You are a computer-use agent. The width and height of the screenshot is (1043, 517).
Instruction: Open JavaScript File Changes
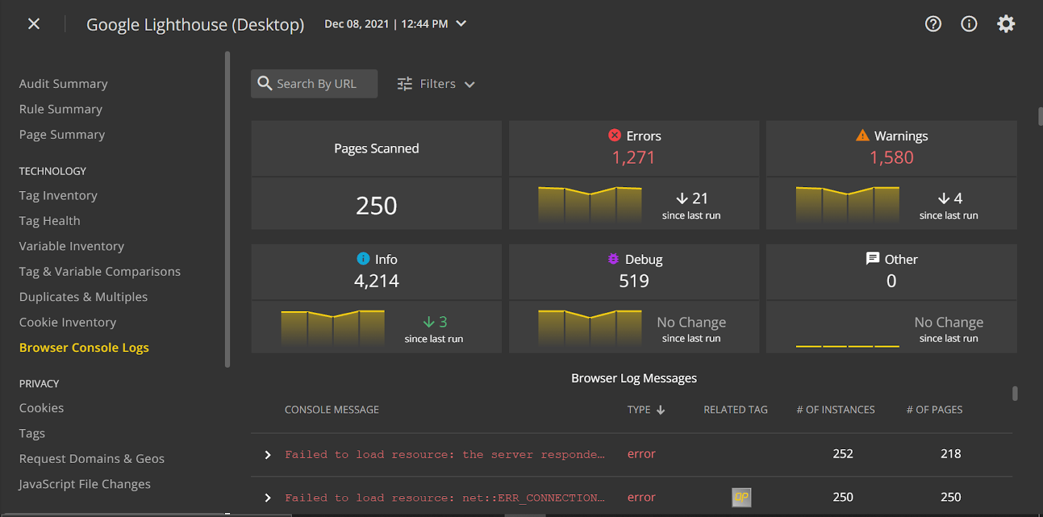point(85,484)
